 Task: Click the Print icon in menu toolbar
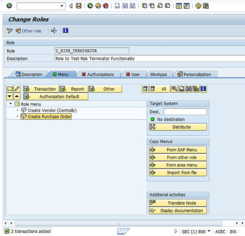182,89
